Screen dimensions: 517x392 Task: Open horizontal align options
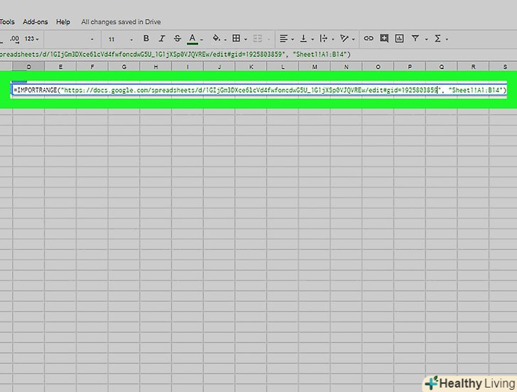click(283, 38)
